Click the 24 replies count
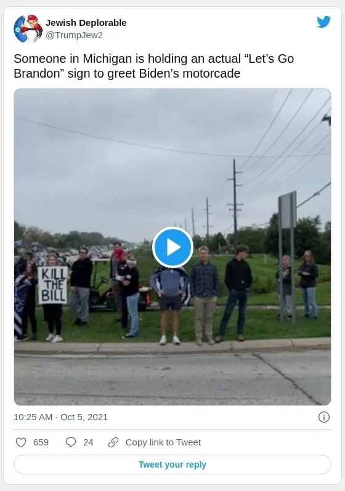This screenshot has width=345, height=491. [88, 442]
